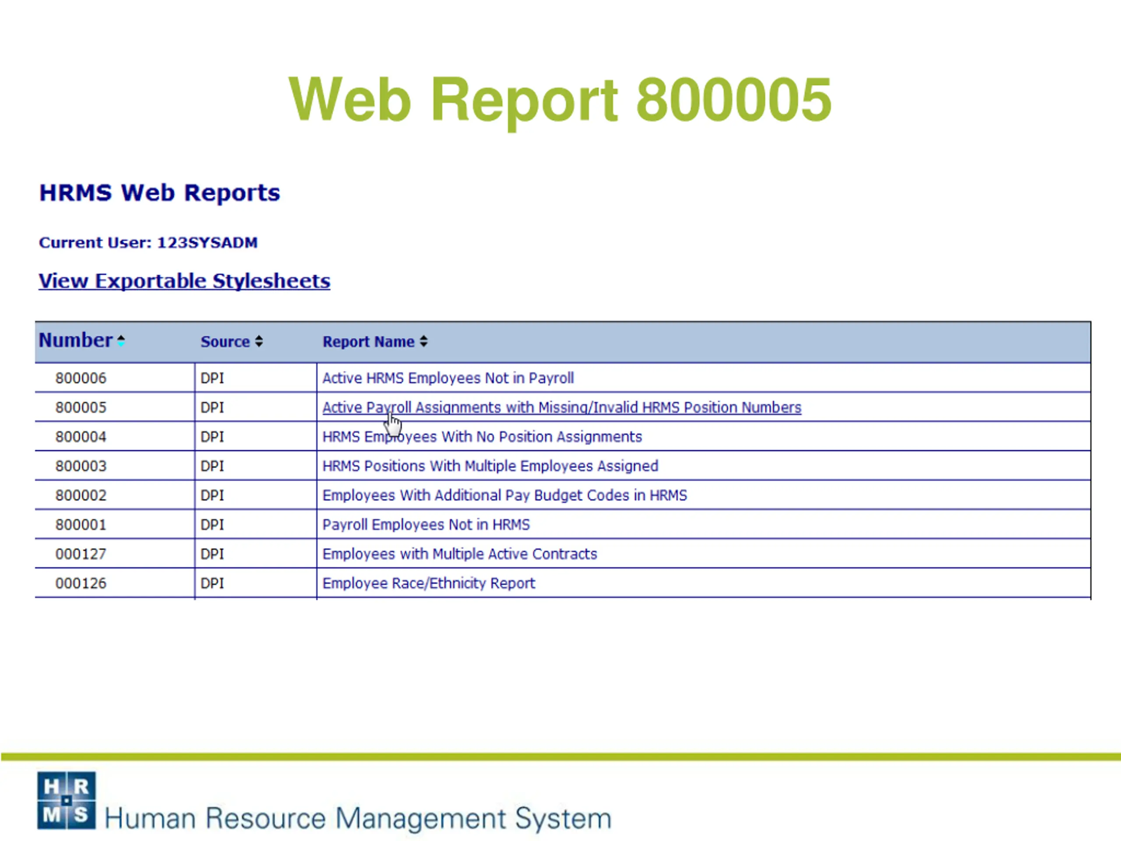Sort the table by Source column
Image resolution: width=1121 pixels, height=841 pixels.
259,341
